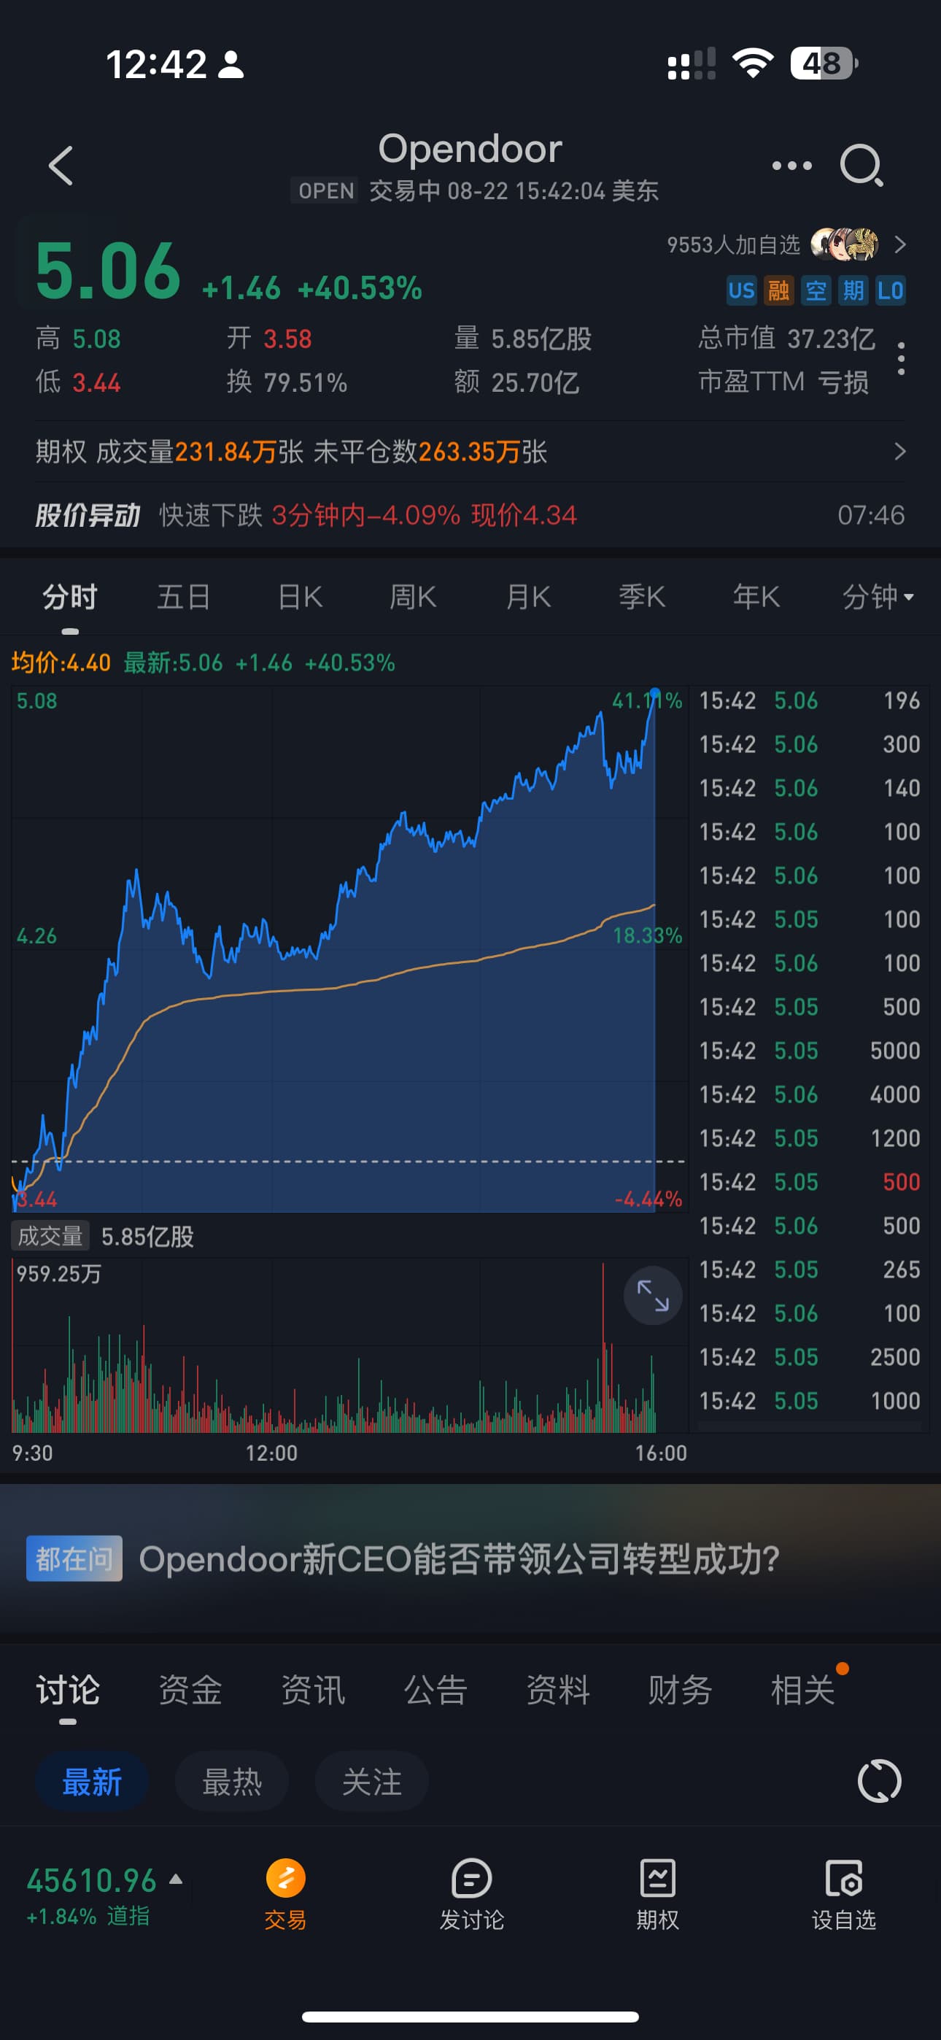Image resolution: width=941 pixels, height=2040 pixels.
Task: Open the 资金 section tab
Action: coord(190,1691)
